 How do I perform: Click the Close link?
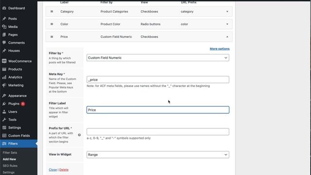coord(53,170)
